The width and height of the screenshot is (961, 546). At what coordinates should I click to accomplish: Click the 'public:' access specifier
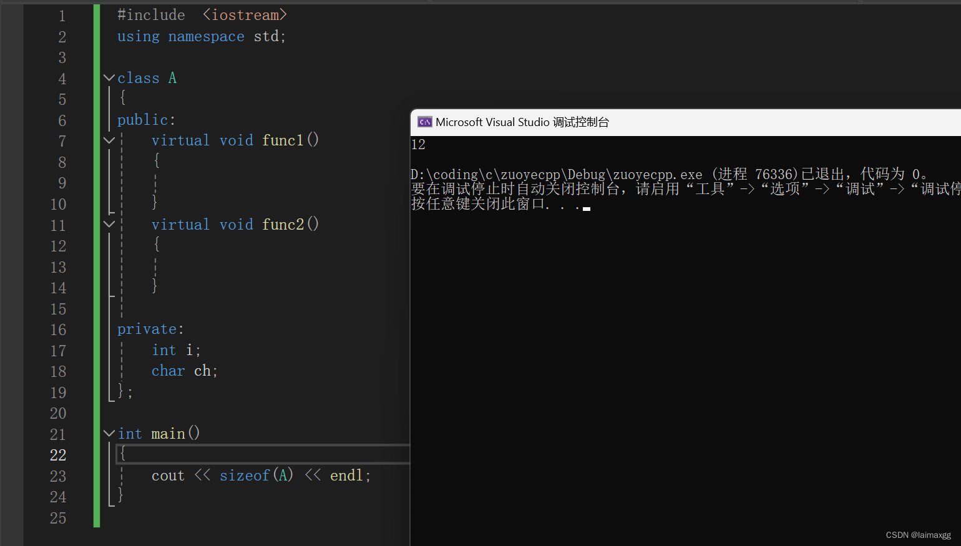coord(147,120)
